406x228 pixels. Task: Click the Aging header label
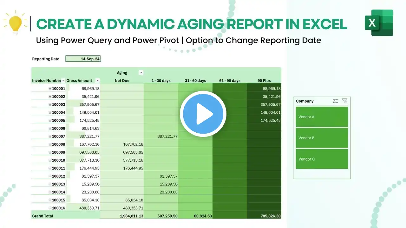(x=122, y=73)
